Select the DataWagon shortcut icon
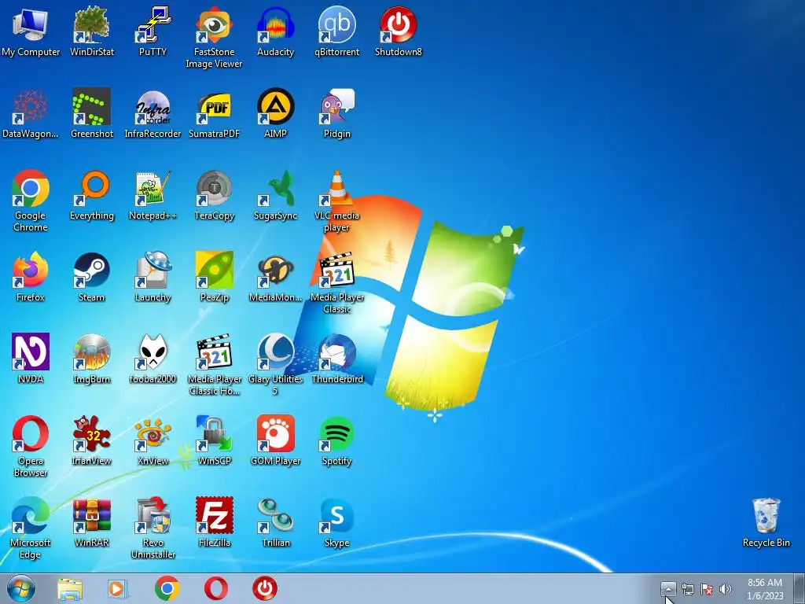Image resolution: width=805 pixels, height=604 pixels. [31, 113]
